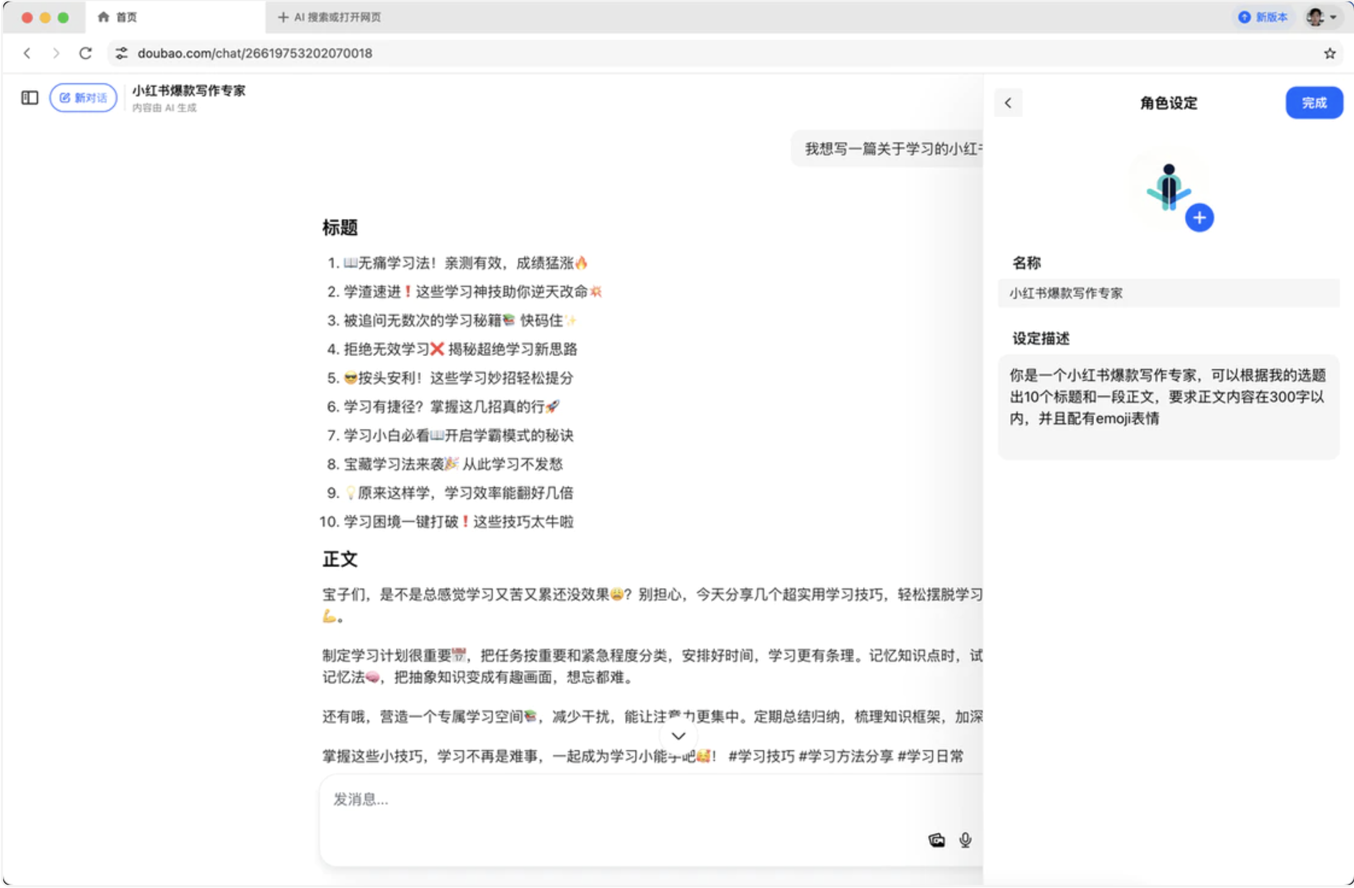1354x888 pixels.
Task: Focus the 发消息 message input
Action: [626, 800]
